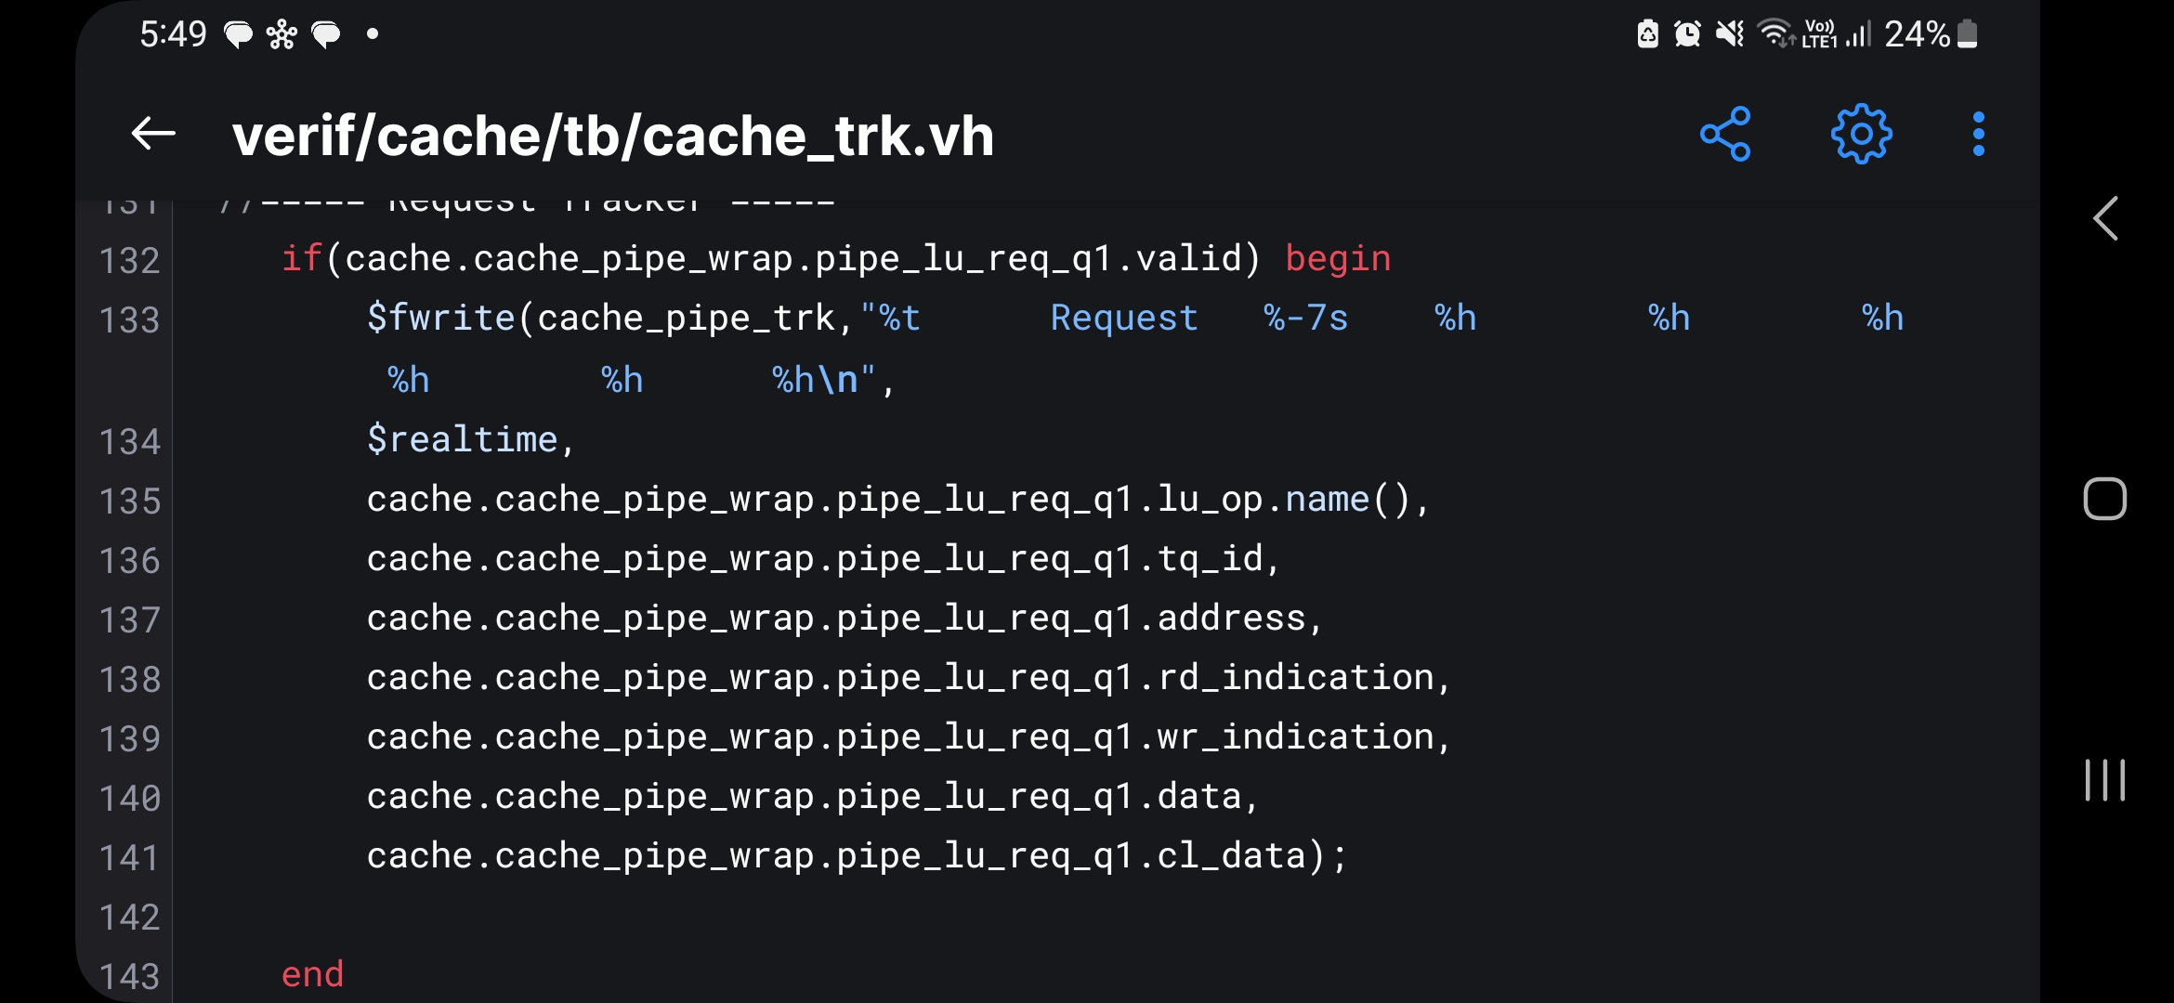
Task: Select the keyword end on line 143
Action: click(x=313, y=973)
